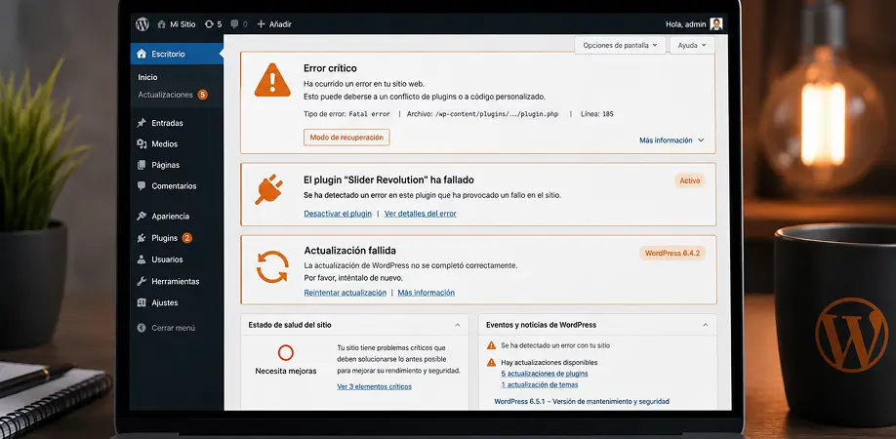Click Cerrar menú label to collapse sidebar
This screenshot has height=439, width=896.
[173, 328]
